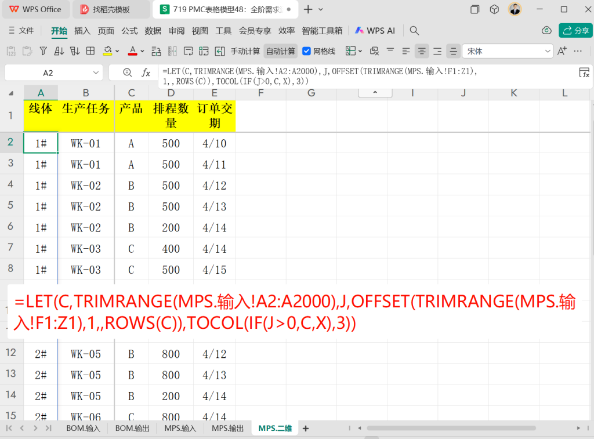The image size is (594, 439).
Task: Switch to the 插入 insert tab
Action: pyautogui.click(x=82, y=31)
